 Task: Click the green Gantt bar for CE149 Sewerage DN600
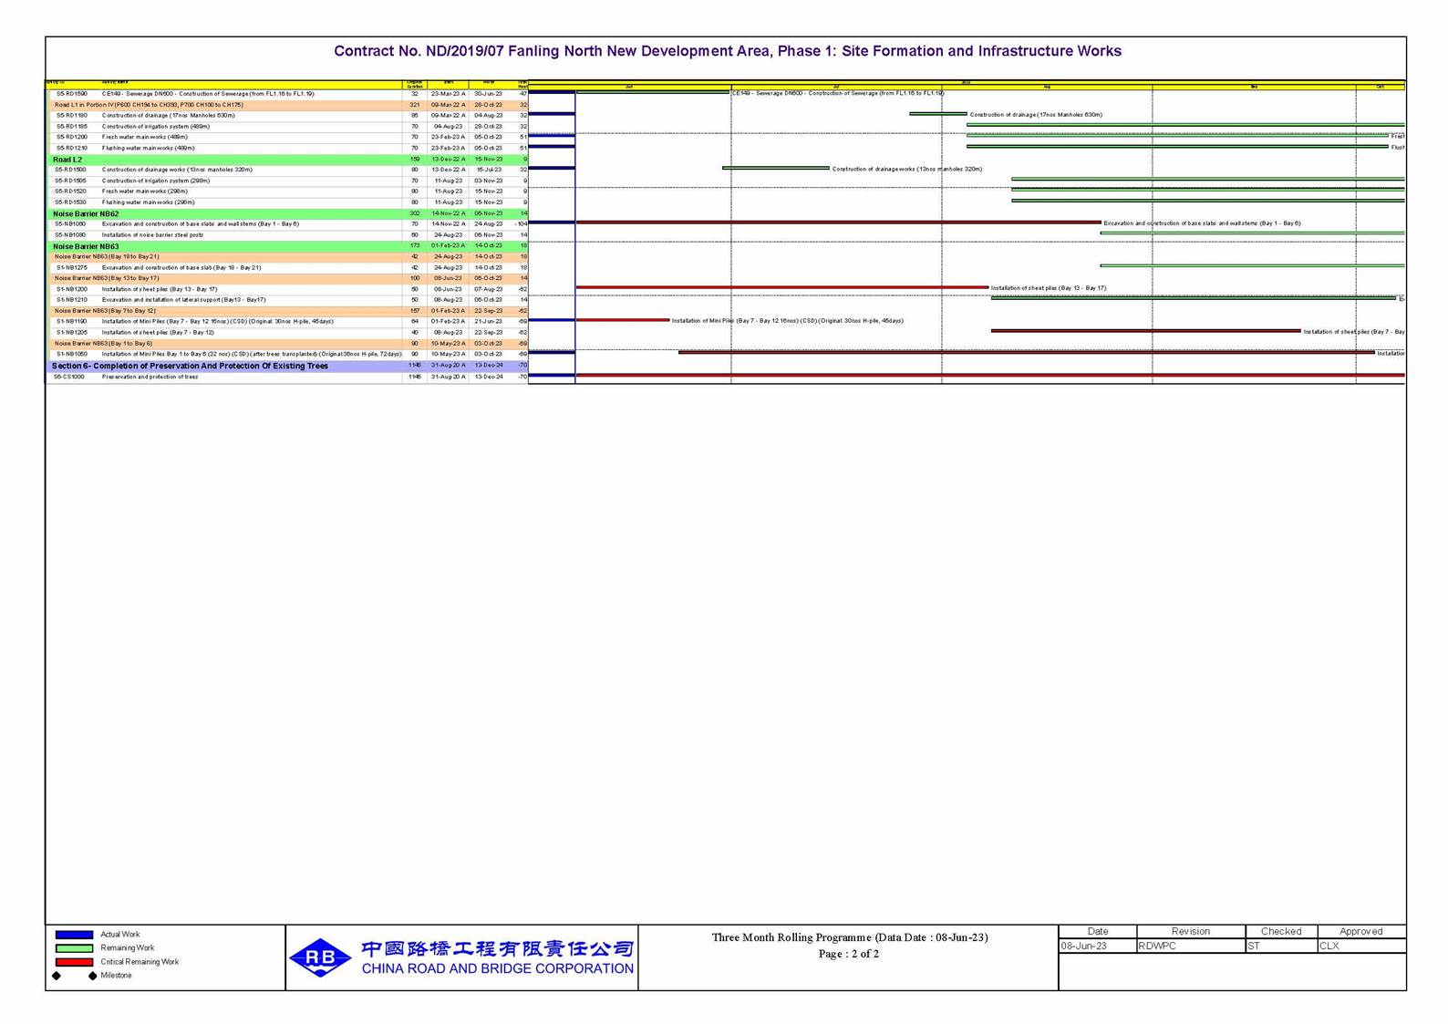point(653,92)
